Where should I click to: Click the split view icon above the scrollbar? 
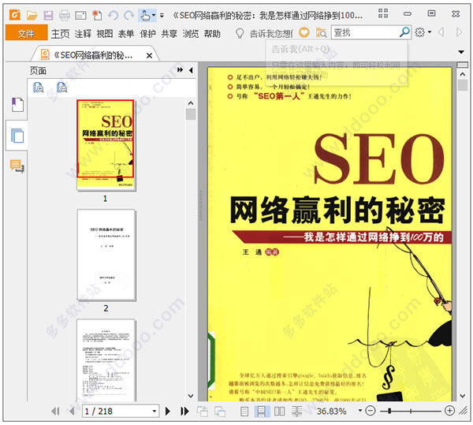(x=463, y=65)
